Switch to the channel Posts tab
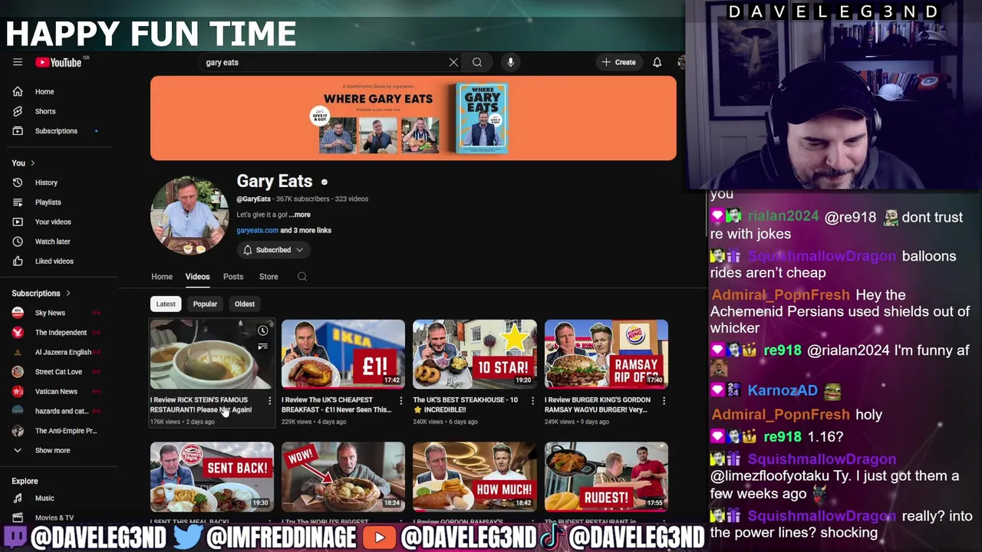982x552 pixels. (233, 277)
